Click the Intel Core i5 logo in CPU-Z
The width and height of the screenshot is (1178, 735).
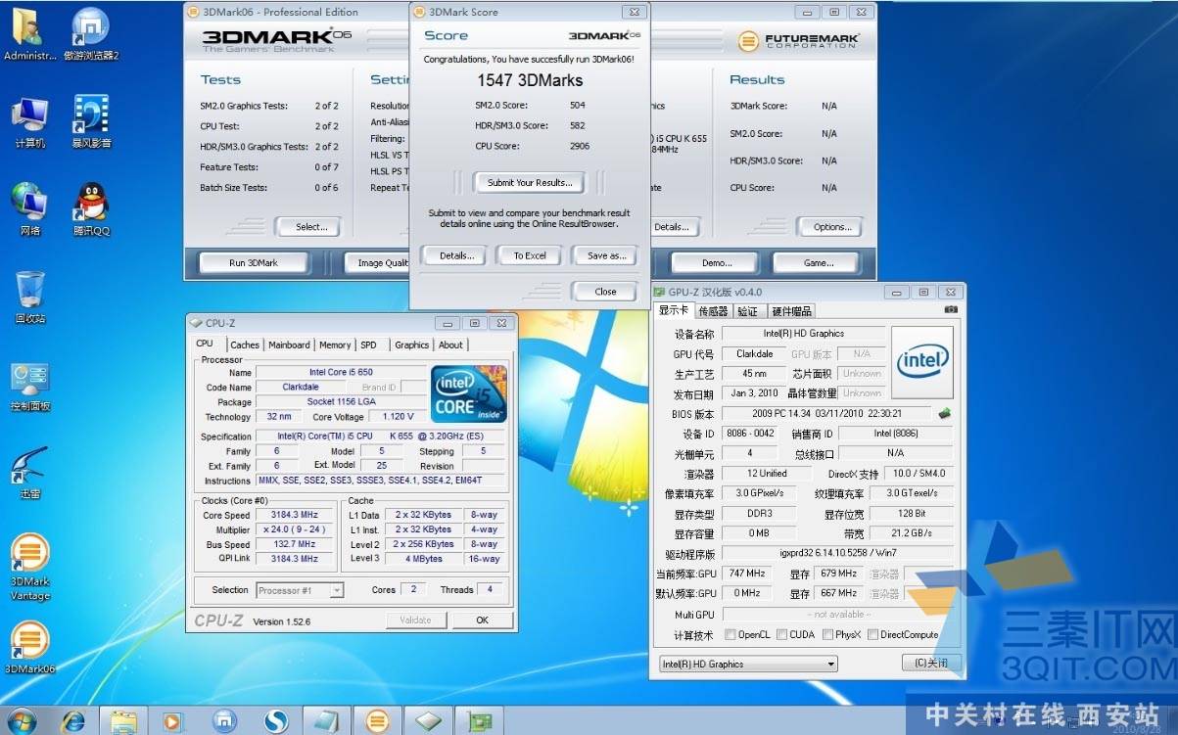point(469,393)
